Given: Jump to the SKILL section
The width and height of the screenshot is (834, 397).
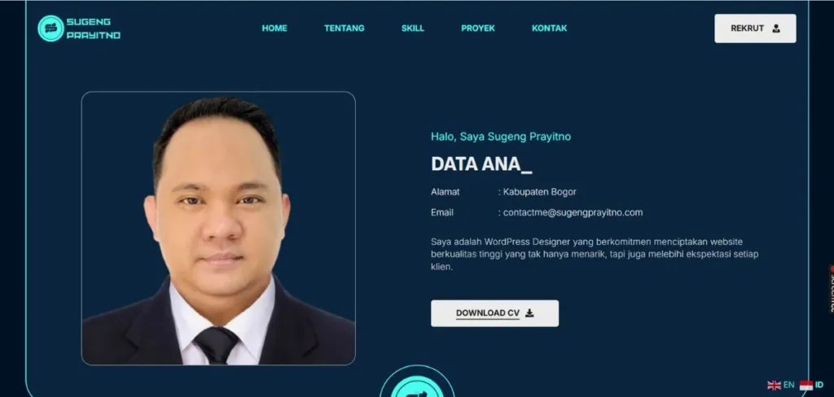Looking at the screenshot, I should pos(413,28).
